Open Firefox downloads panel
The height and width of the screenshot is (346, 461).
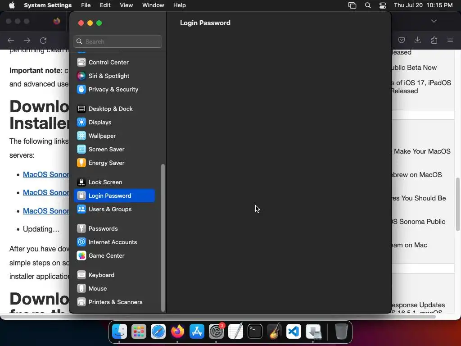pyautogui.click(x=417, y=40)
